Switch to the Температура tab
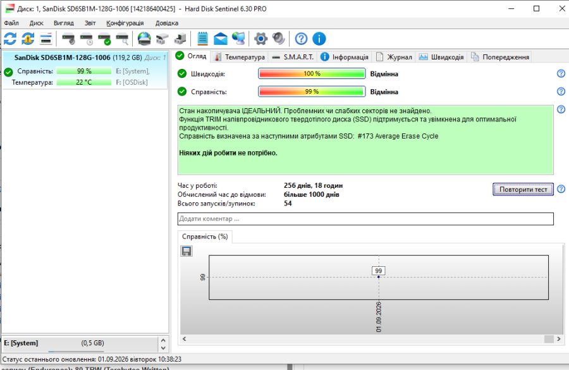The height and width of the screenshot is (370, 569). pos(240,57)
